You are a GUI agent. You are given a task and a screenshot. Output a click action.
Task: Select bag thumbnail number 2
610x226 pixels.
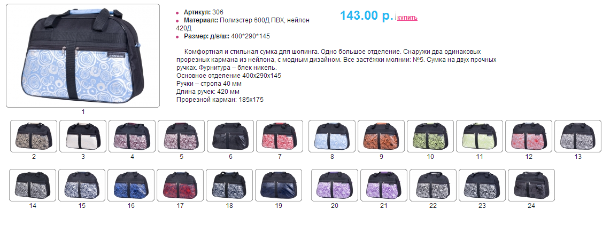[x=34, y=136]
